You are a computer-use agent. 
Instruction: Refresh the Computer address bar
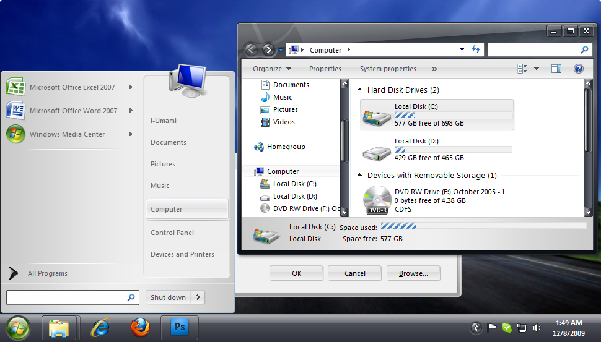(476, 49)
